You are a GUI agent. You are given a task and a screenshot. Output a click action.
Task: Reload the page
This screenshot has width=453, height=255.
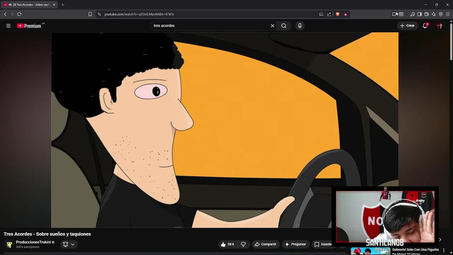pyautogui.click(x=19, y=14)
